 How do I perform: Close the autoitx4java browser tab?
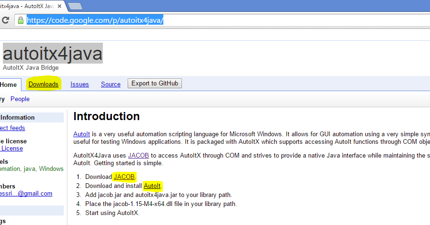pyautogui.click(x=59, y=6)
